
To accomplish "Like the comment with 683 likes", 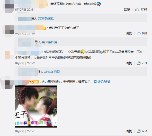I will click(x=139, y=131).
